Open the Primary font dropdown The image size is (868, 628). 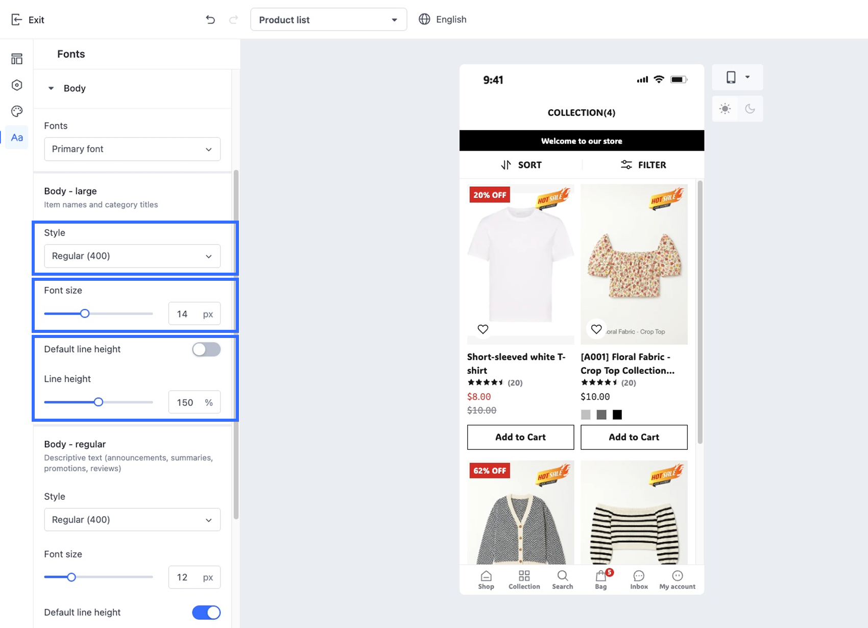point(132,149)
